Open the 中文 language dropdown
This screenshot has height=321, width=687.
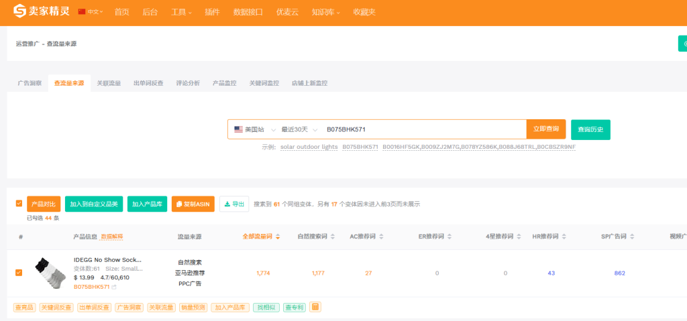(x=91, y=12)
